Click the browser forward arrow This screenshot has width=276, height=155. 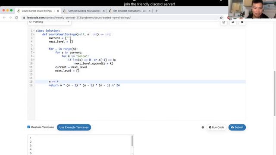pos(10,18)
